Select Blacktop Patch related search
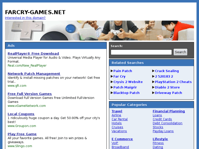Image resolution: width=199 pixels, height=149 pixels. pos(126,93)
